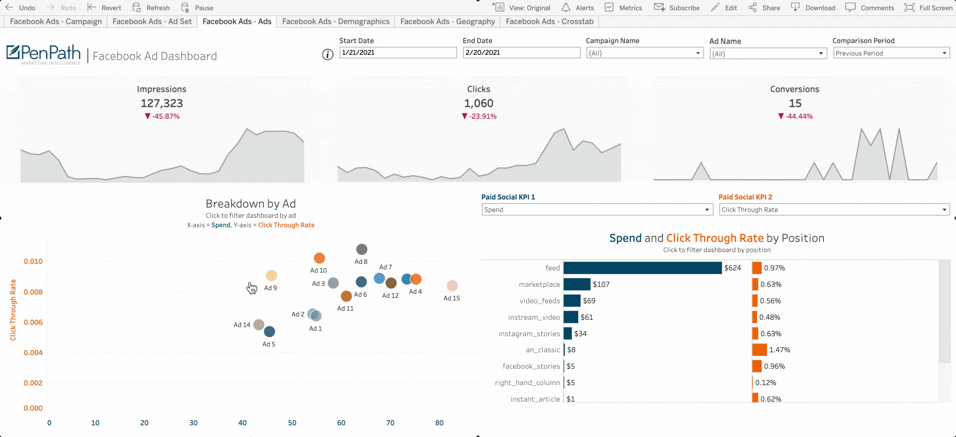Click the marketplace spend bar
Viewport: 956px width, 437px height.
(x=577, y=284)
